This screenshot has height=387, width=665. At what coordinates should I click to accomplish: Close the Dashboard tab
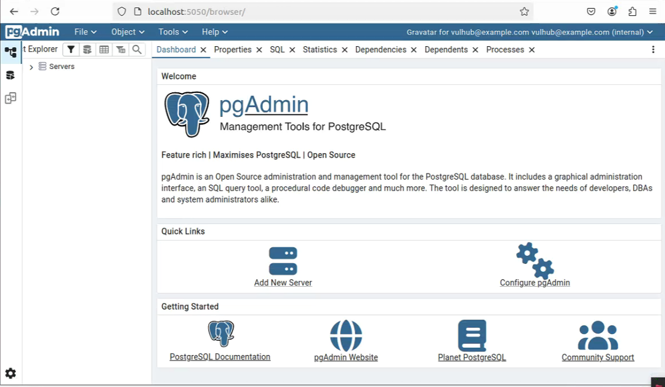click(x=203, y=50)
